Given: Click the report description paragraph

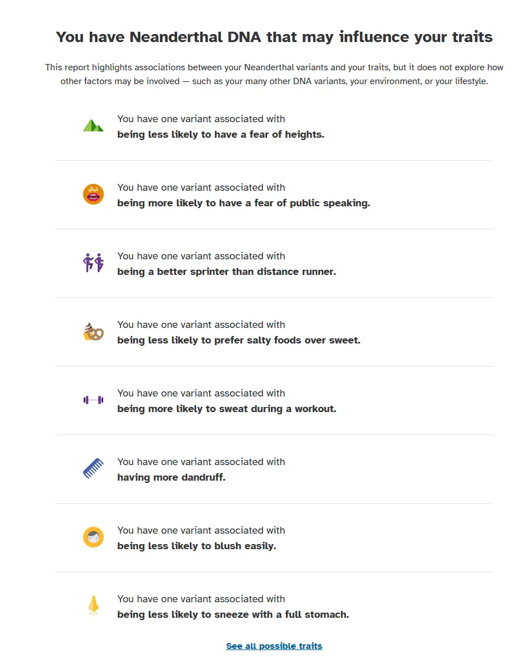Looking at the screenshot, I should [274, 74].
